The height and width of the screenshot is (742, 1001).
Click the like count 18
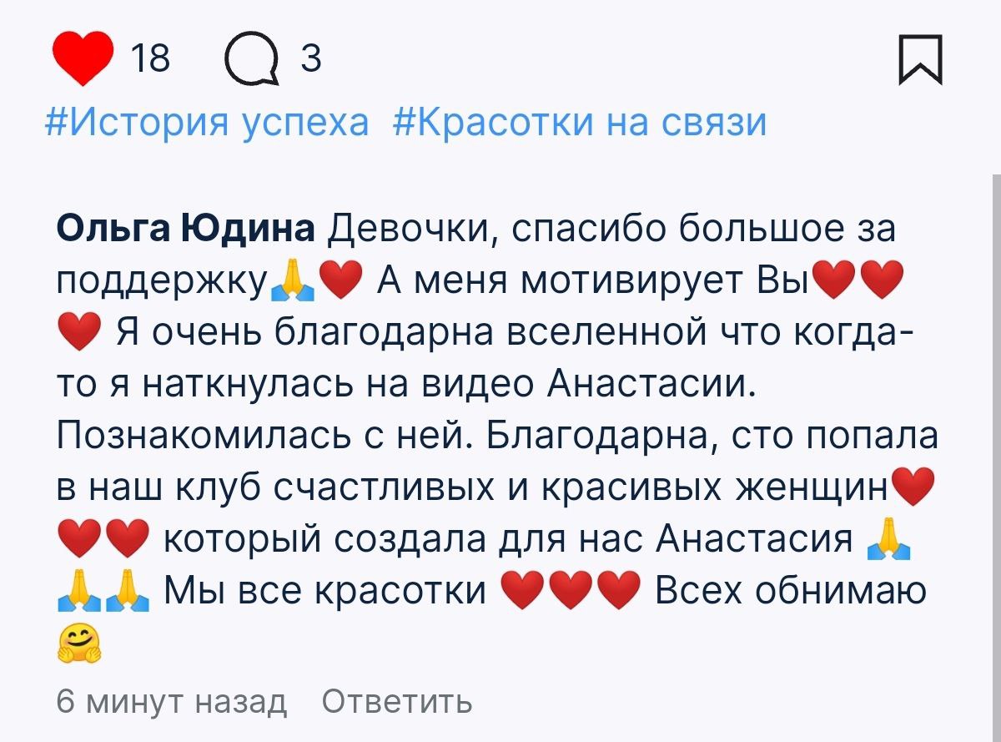tap(150, 59)
